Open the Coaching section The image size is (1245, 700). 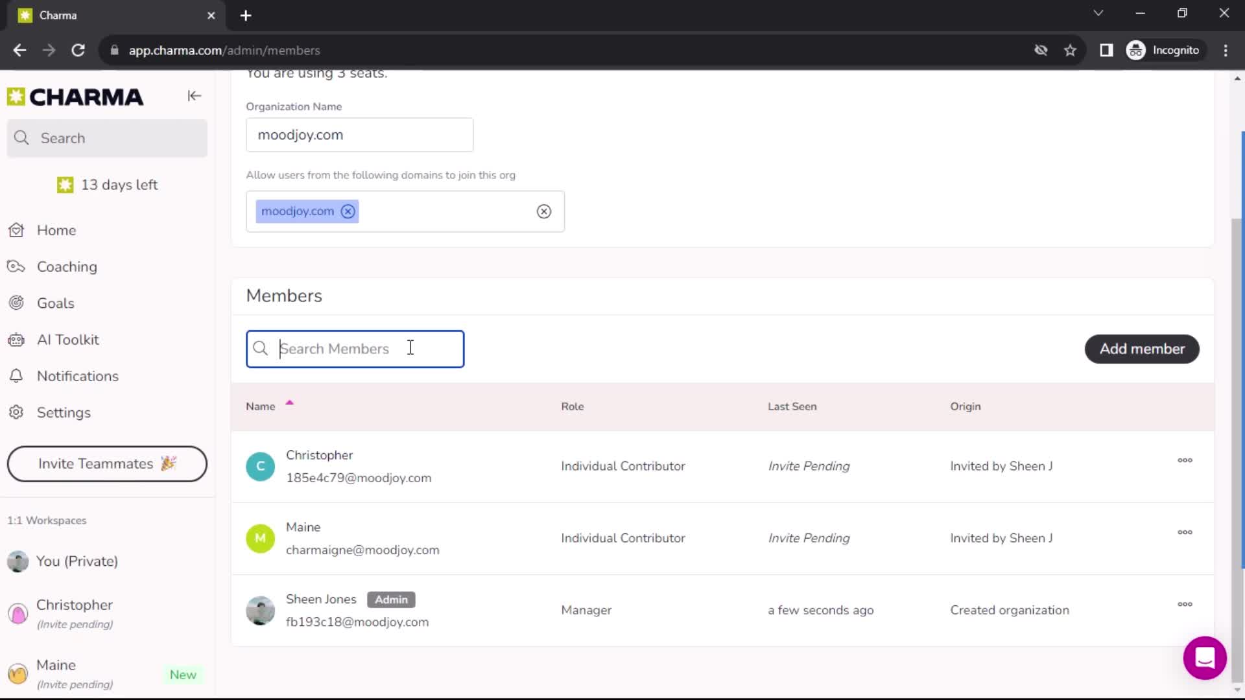[x=67, y=266]
